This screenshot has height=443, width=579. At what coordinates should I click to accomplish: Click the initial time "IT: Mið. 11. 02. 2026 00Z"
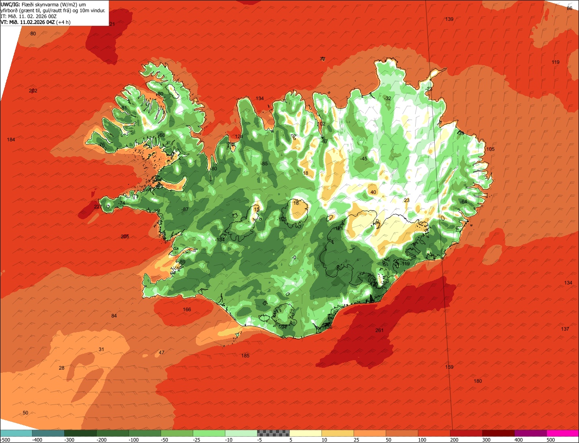click(28, 16)
